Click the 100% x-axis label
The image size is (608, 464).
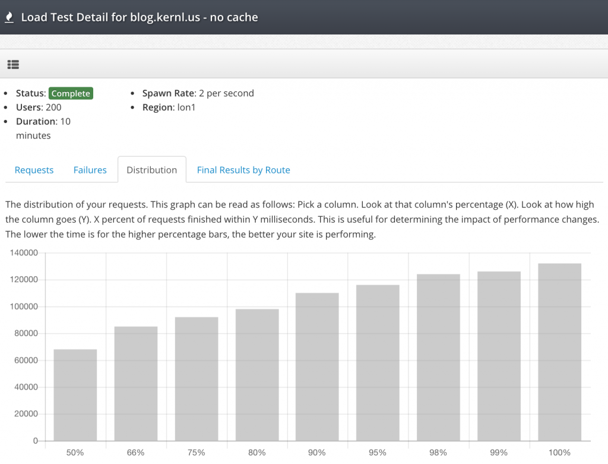[x=559, y=452]
